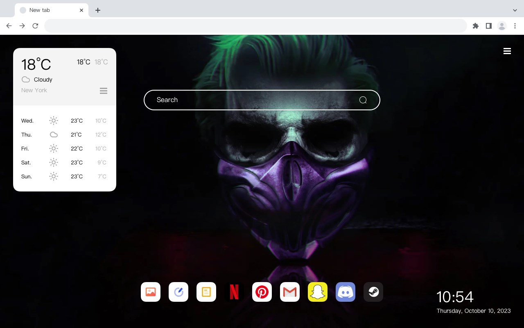
Task: Open the yellow notes shortcut
Action: [206, 292]
